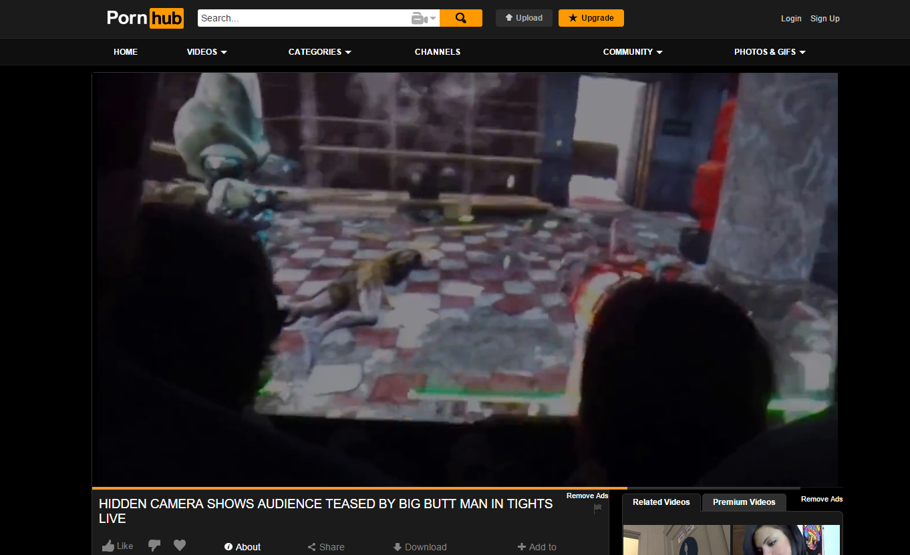Click the thumbs down dislike icon
Screen dimensions: 910x555
[154, 546]
